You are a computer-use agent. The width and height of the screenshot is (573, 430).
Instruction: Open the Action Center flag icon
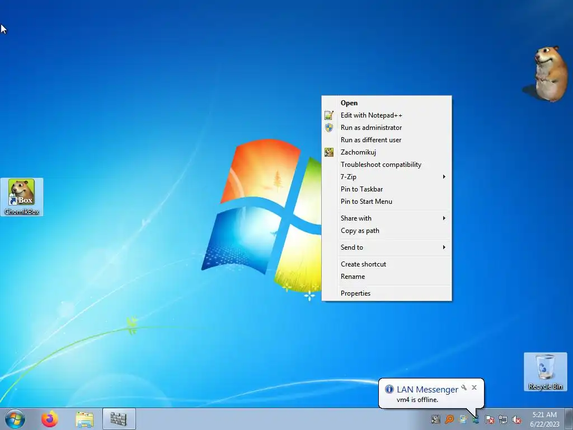(490, 419)
